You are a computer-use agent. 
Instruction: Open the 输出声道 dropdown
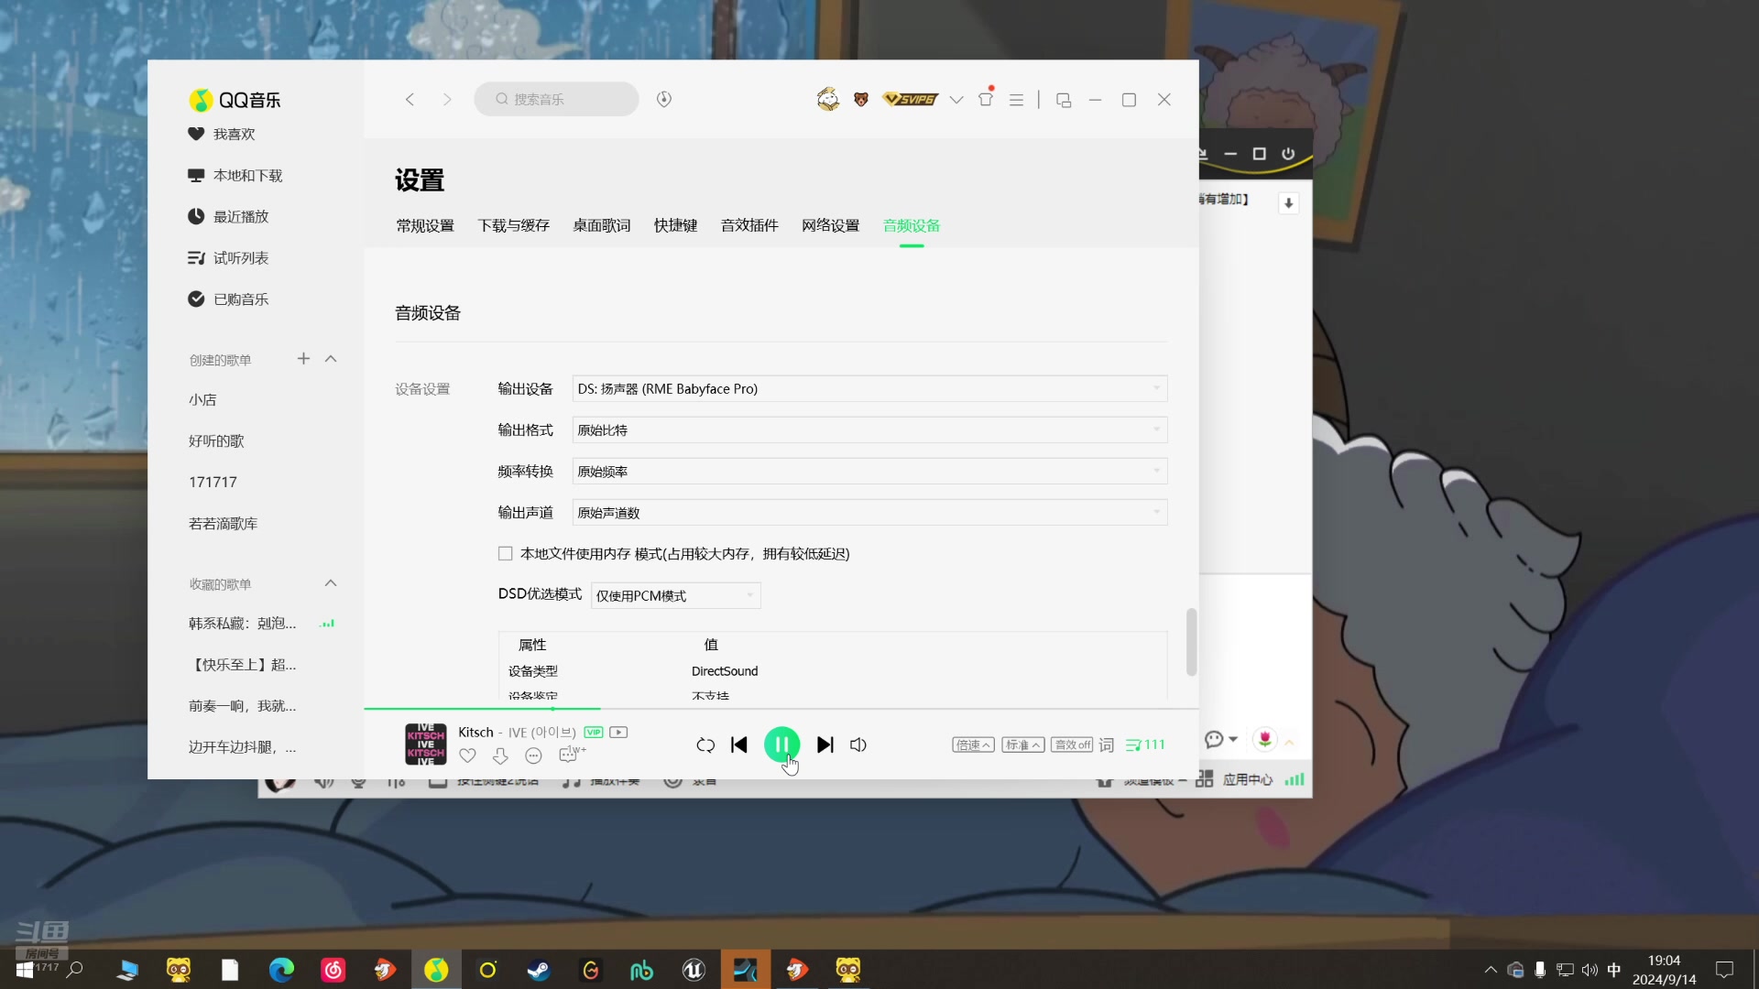tap(869, 512)
